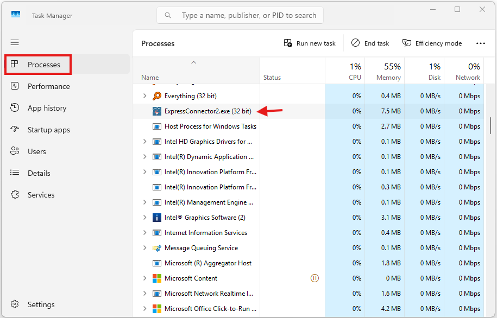
Task: Toggle Efficiency mode for the process
Action: [x=432, y=43]
